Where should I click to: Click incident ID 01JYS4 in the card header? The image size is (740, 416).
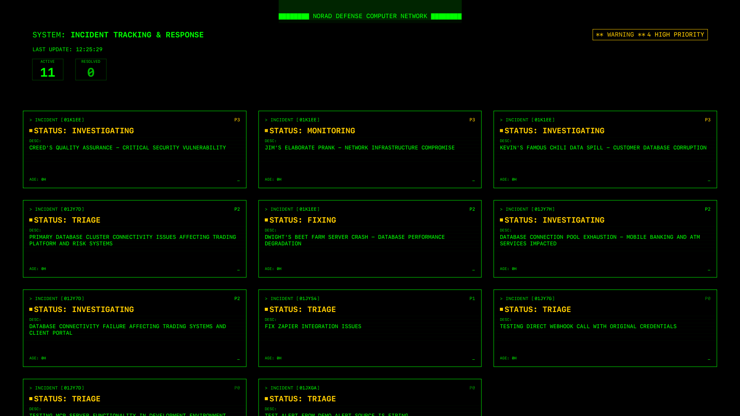308,299
